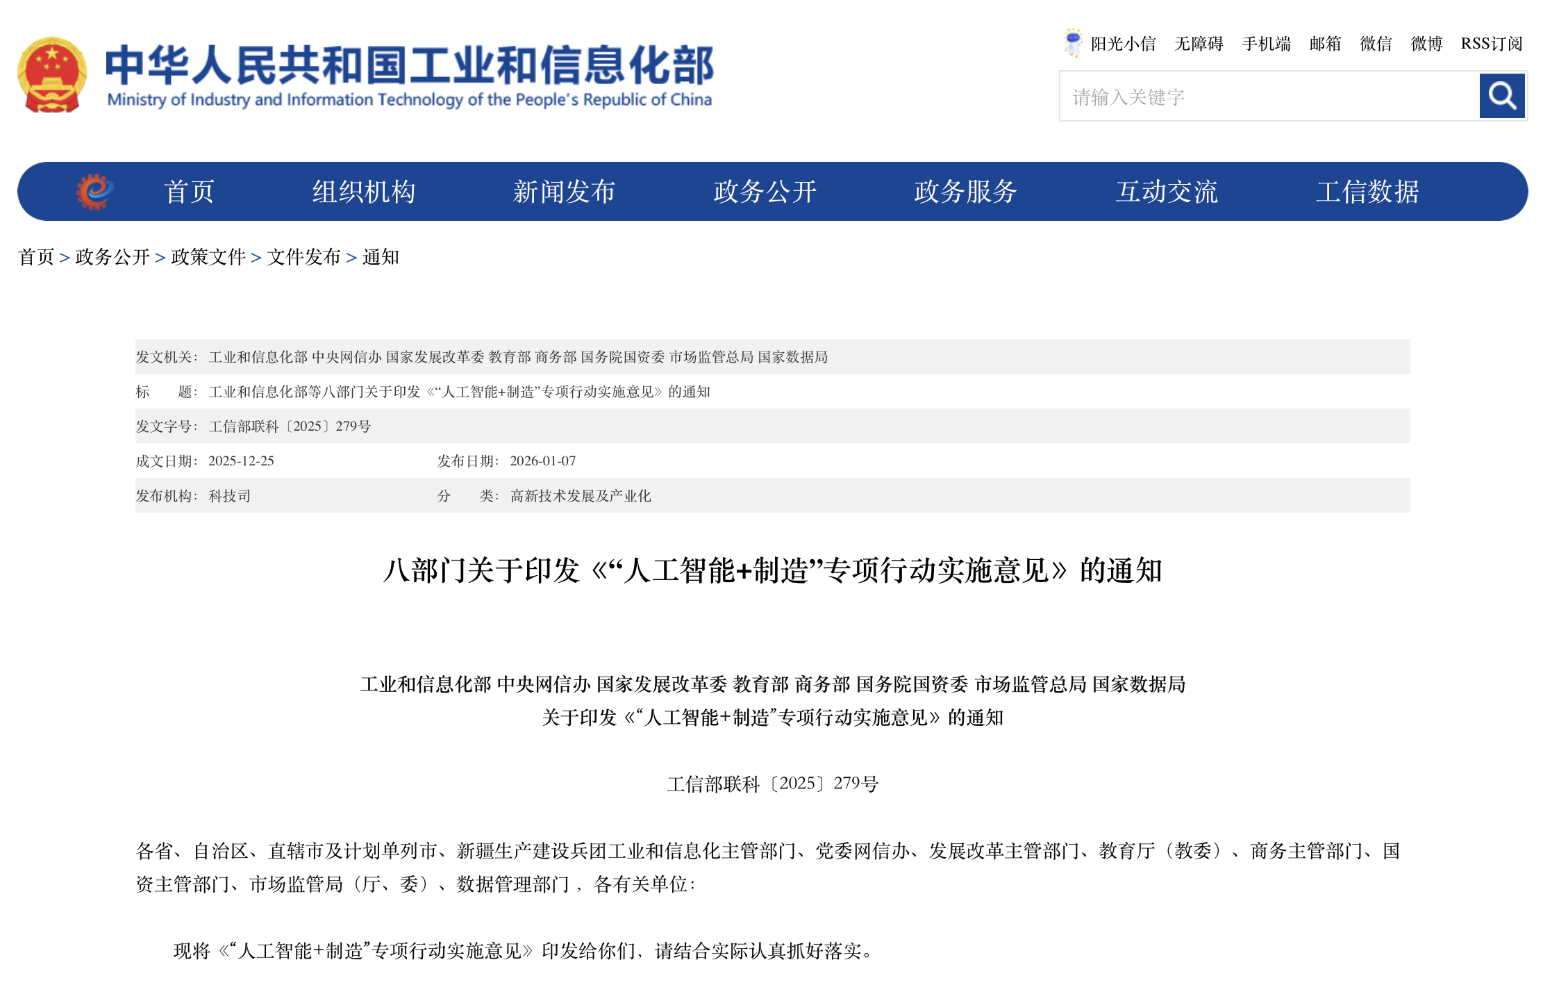1568x985 pixels.
Task: Click the English ministry name subtitle
Action: (x=410, y=100)
